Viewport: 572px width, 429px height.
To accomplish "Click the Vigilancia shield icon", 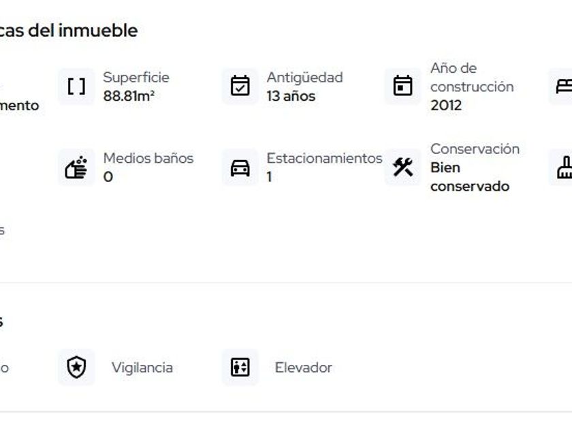I will 76,368.
